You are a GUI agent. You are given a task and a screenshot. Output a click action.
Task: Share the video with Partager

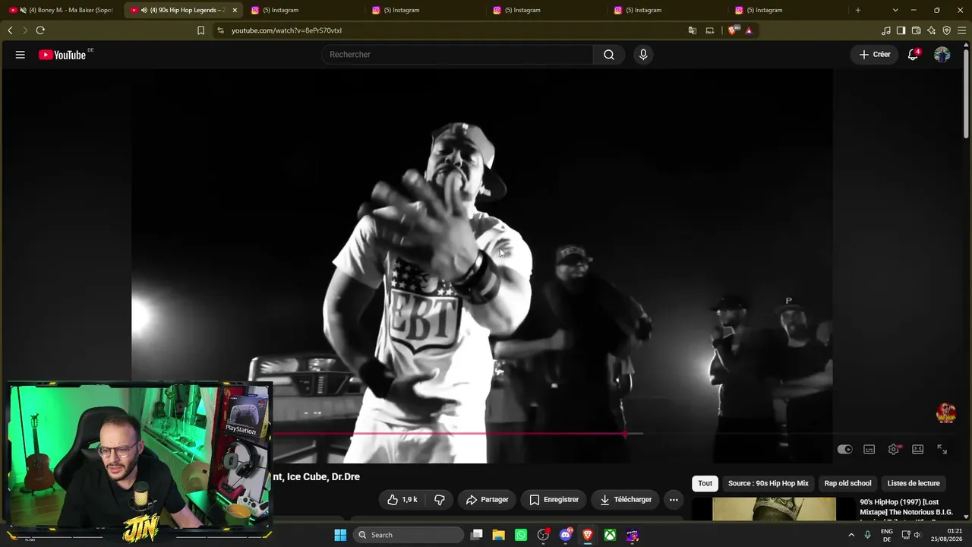click(487, 500)
